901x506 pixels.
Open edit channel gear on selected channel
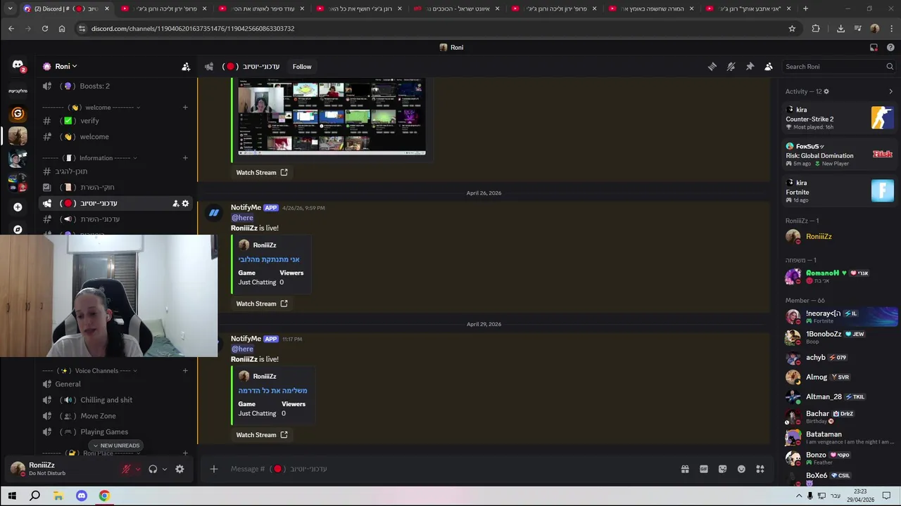[x=185, y=203]
